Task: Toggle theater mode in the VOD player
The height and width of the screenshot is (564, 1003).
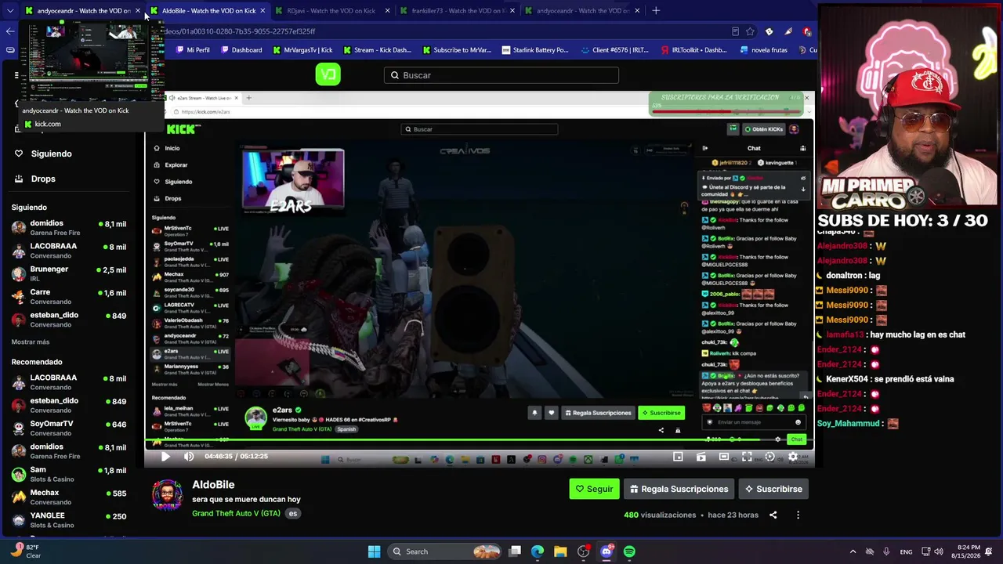Action: pos(724,457)
